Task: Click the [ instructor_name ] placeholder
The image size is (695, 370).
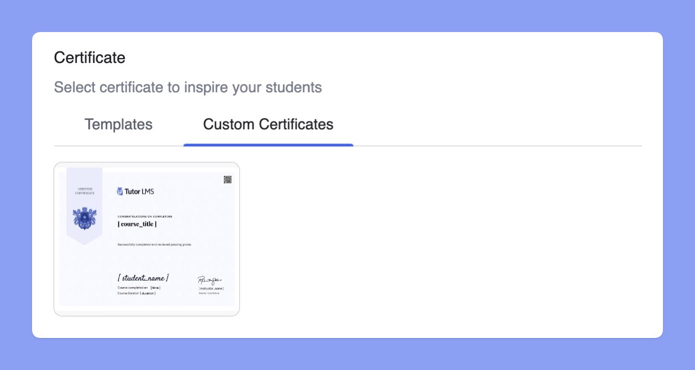Action: pos(211,288)
